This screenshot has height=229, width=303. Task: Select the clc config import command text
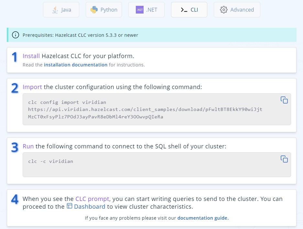[x=129, y=110]
